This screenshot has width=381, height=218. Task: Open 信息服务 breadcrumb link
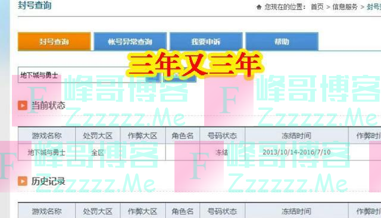coord(345,7)
